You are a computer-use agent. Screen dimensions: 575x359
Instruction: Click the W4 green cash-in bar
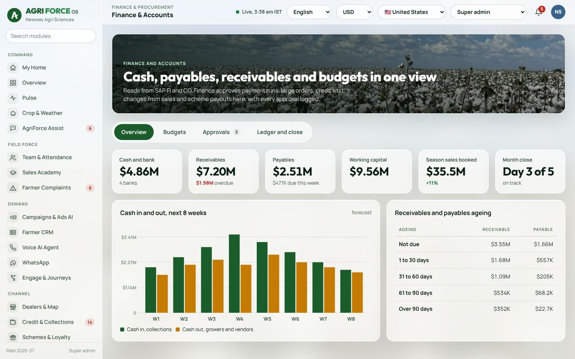pos(234,274)
